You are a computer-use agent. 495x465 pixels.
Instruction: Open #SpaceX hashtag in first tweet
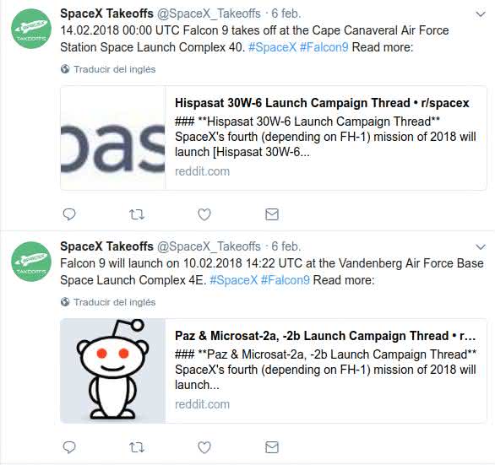coord(272,47)
